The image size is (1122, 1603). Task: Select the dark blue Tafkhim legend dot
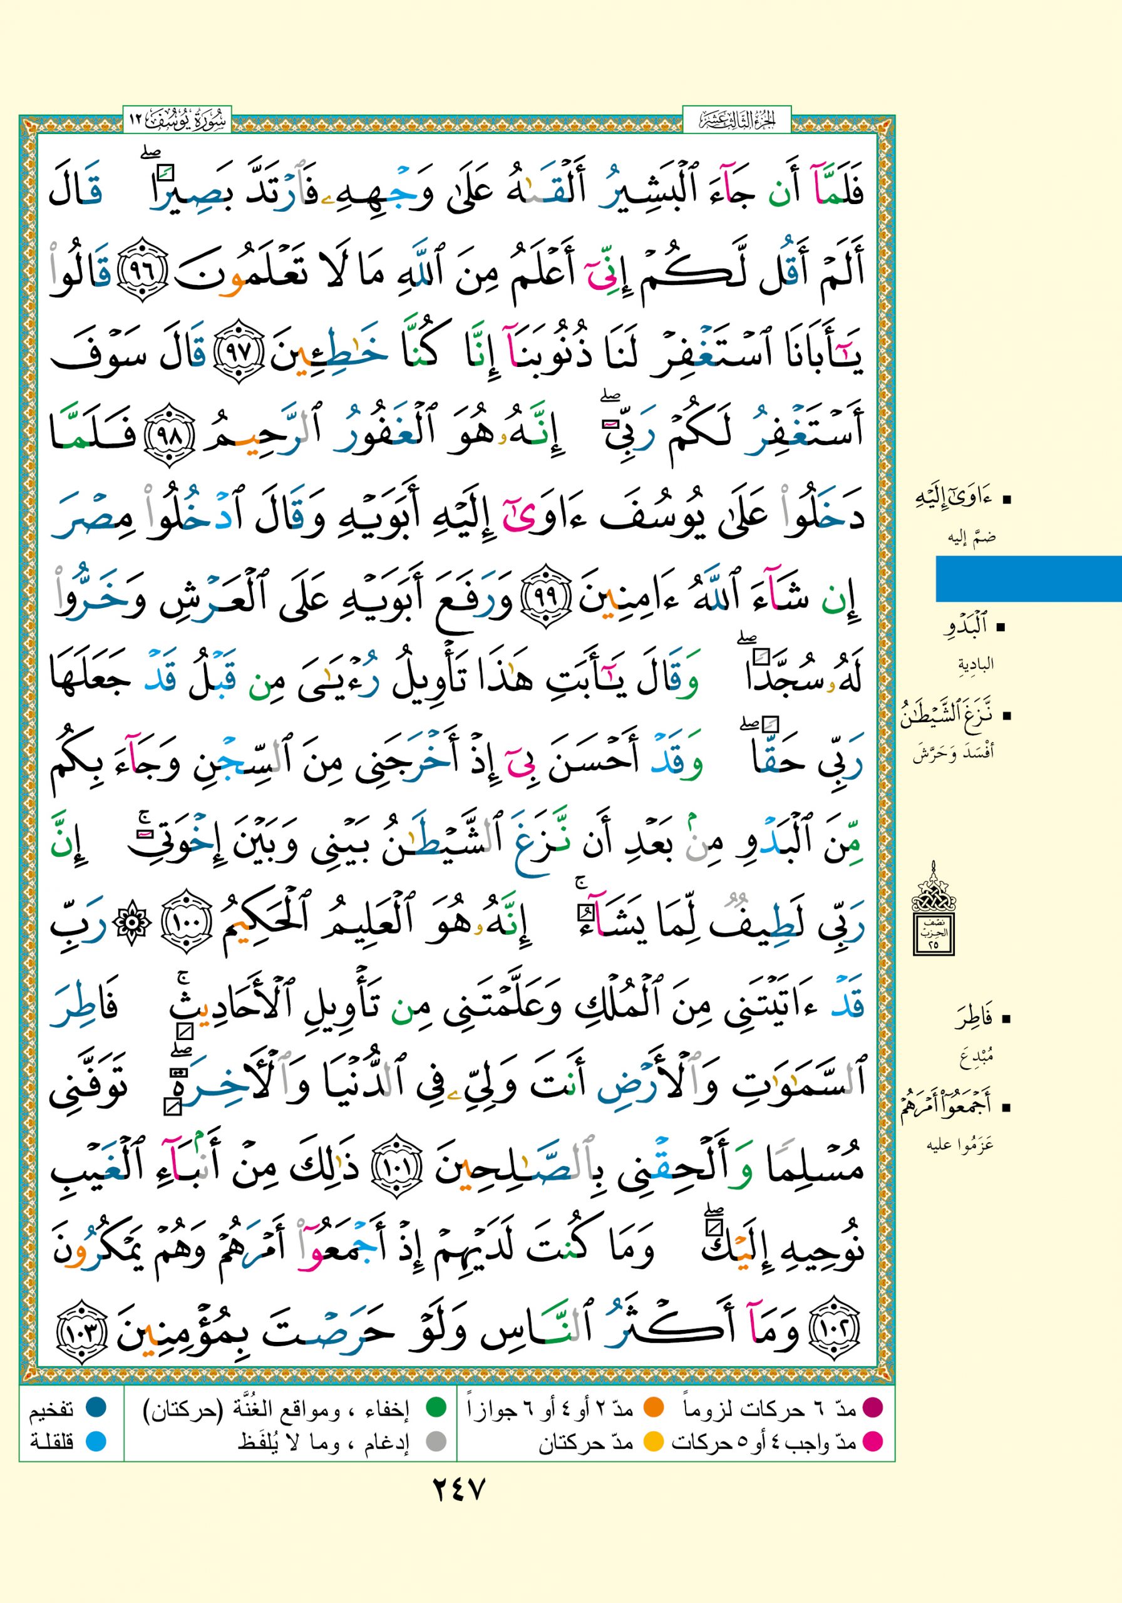point(96,1408)
